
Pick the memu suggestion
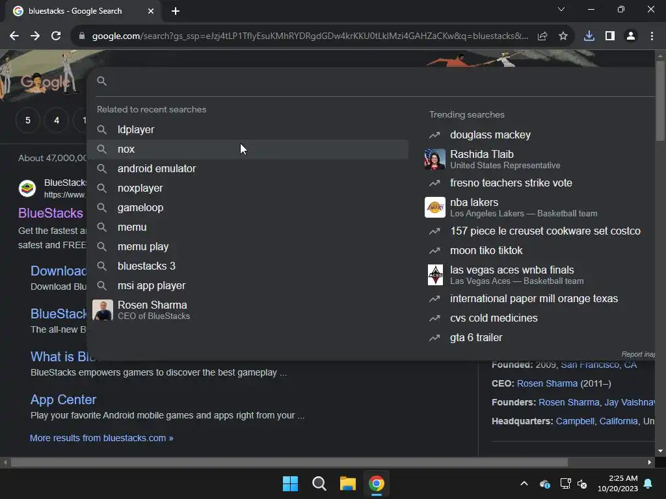click(x=248, y=227)
